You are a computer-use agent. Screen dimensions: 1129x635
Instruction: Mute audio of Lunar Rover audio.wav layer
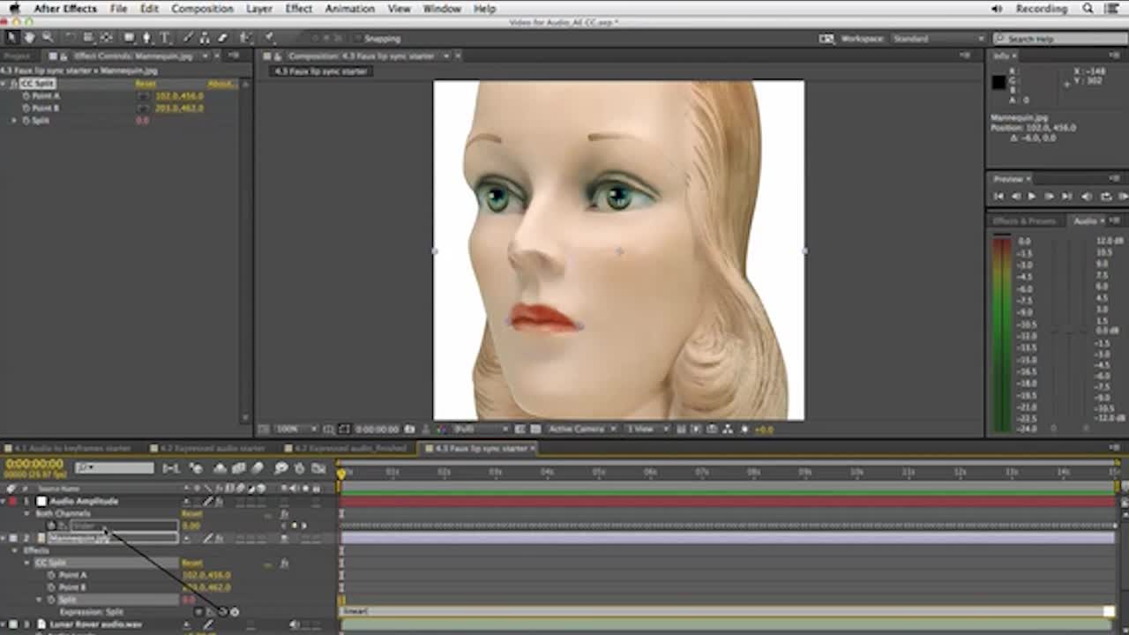point(295,624)
